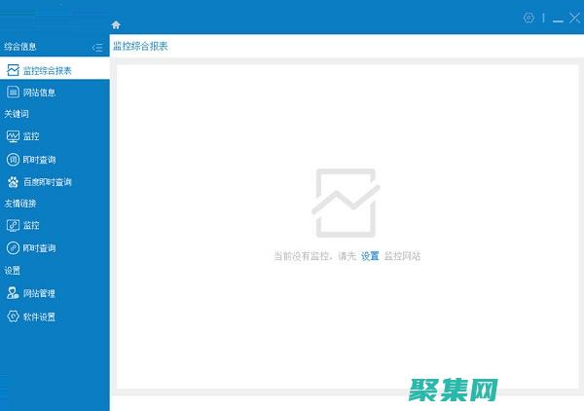Viewport: 584px width, 411px height.
Task: Click the home icon in the top bar
Action: 117,23
